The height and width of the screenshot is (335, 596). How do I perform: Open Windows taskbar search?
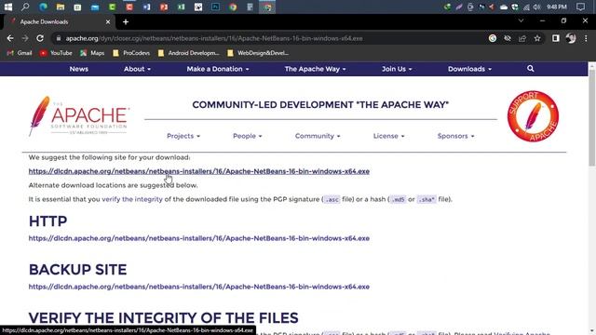tap(25, 7)
